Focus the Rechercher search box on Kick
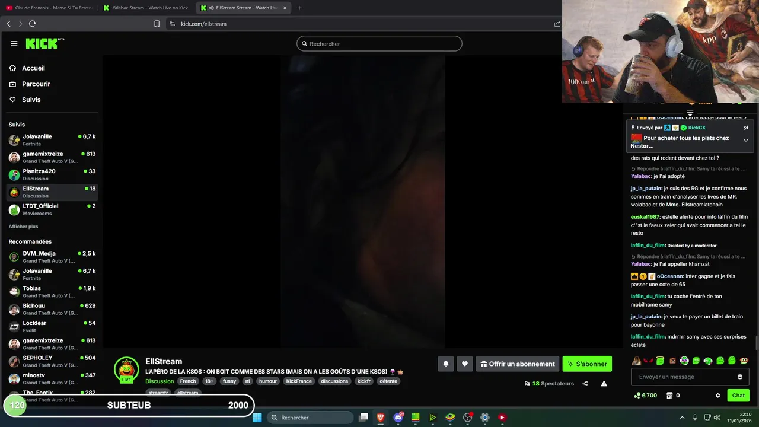This screenshot has width=759, height=427. 379,43
